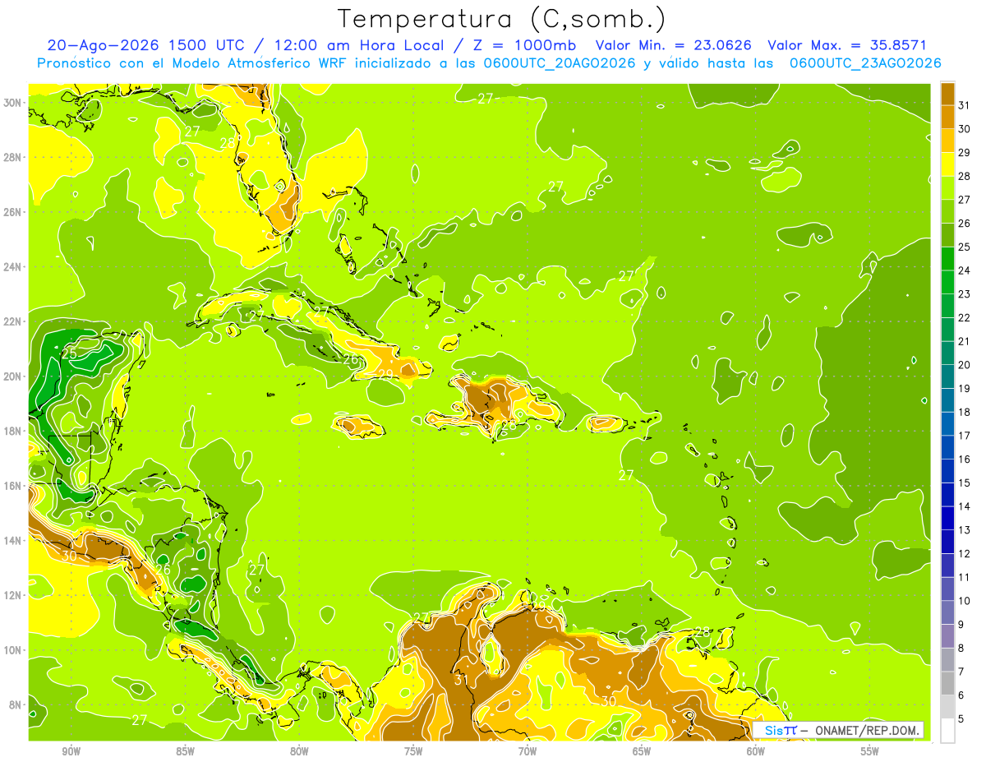The height and width of the screenshot is (762, 986).
Task: Click the "Valor Min. = 23.0626" value
Action: [674, 45]
